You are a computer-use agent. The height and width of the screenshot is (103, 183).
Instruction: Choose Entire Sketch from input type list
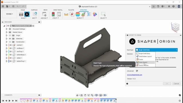(x=146, y=62)
